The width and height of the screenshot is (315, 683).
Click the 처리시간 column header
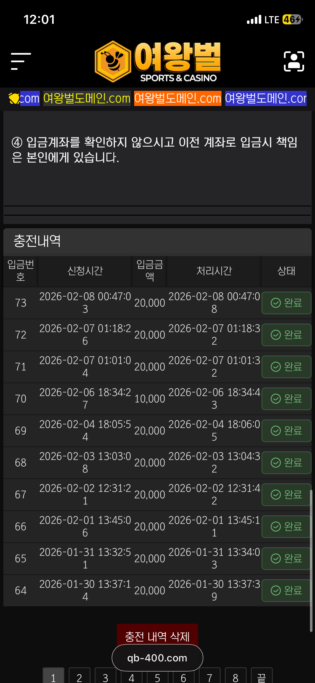(x=214, y=271)
